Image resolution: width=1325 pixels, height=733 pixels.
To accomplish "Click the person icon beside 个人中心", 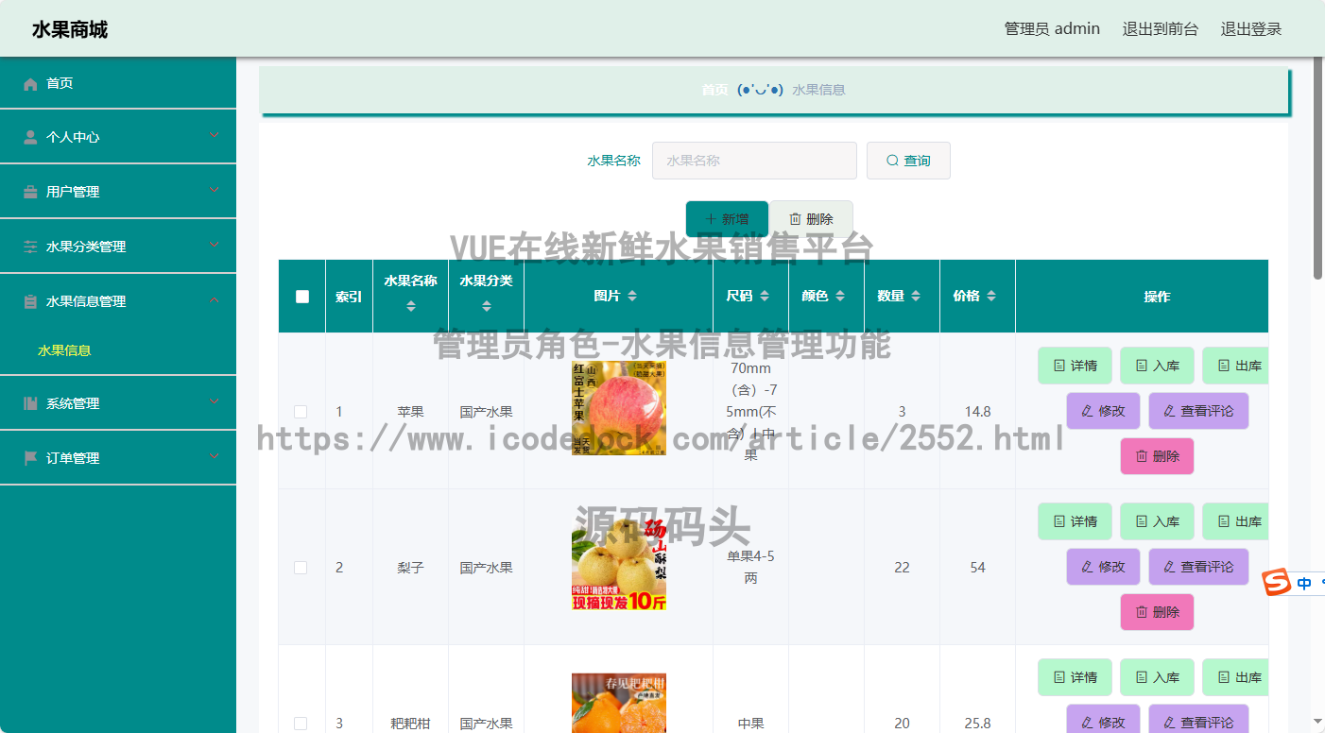I will click(30, 137).
